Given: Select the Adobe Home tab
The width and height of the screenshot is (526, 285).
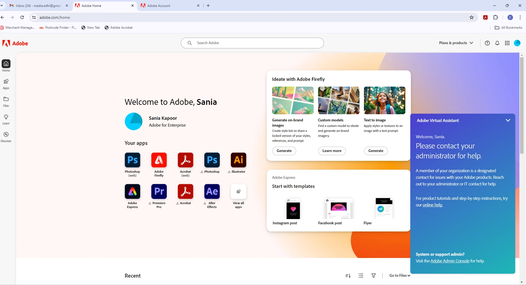Looking at the screenshot, I should pos(105,6).
